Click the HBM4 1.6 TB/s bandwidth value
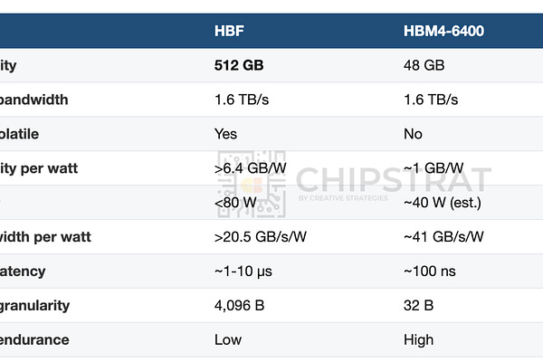The image size is (543, 362). coord(431,100)
